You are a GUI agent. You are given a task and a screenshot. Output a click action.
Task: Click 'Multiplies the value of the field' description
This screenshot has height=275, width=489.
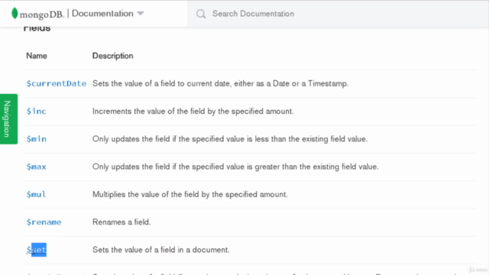pyautogui.click(x=190, y=195)
